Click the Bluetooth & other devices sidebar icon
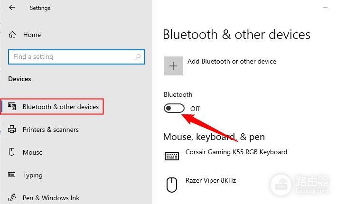Screen dimensions: 337x204 click(x=12, y=107)
